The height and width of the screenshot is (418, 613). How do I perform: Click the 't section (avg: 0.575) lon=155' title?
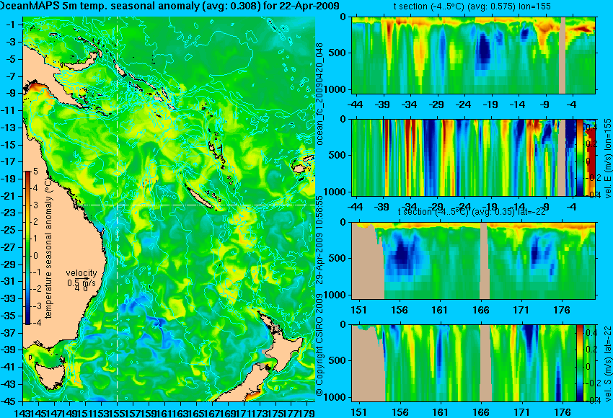472,6
